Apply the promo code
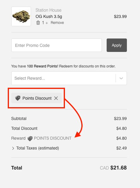The height and width of the screenshot is (188, 140). coord(117,45)
